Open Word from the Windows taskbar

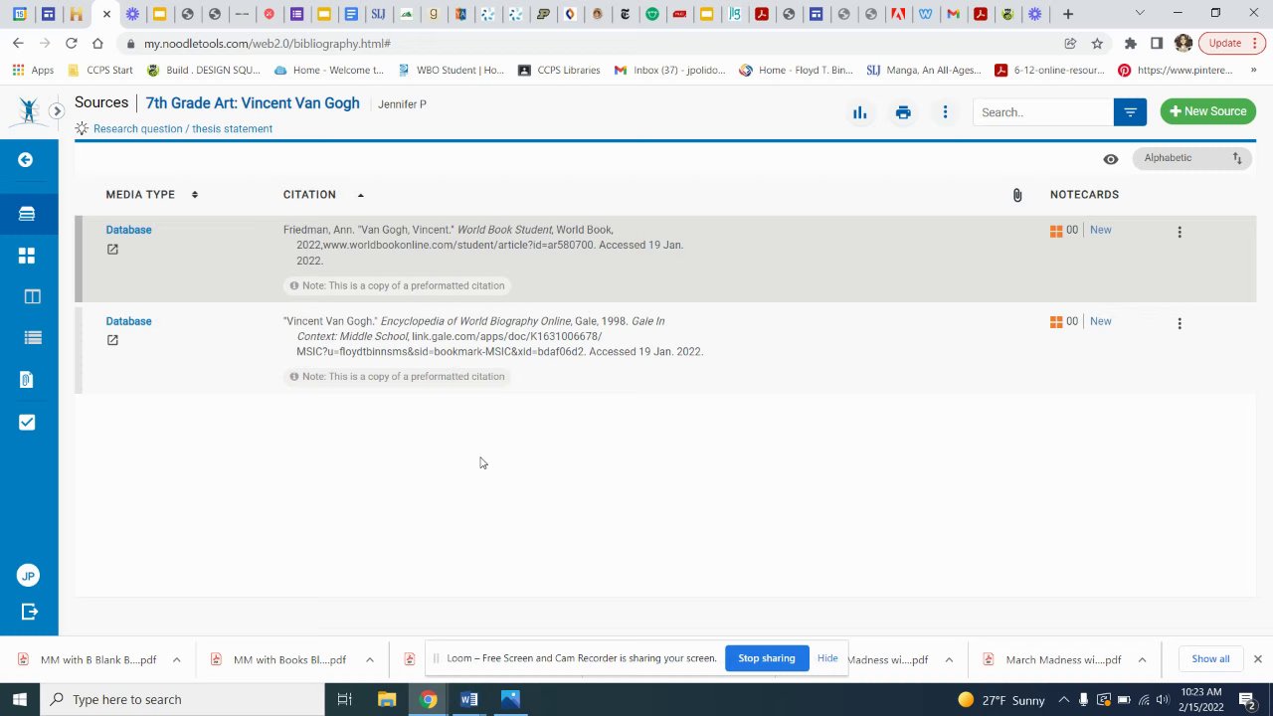(x=469, y=699)
